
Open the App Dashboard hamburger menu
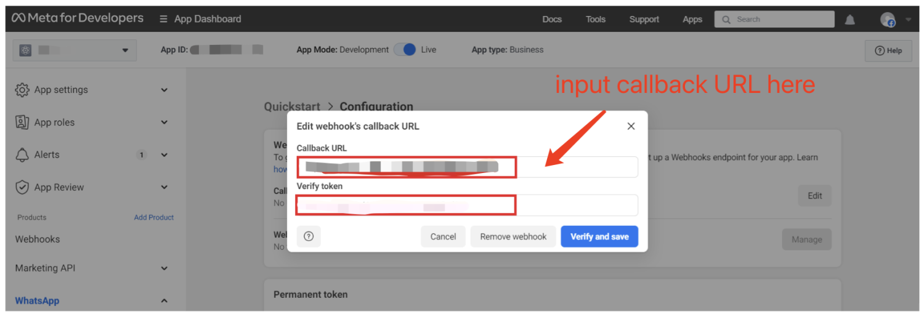163,19
